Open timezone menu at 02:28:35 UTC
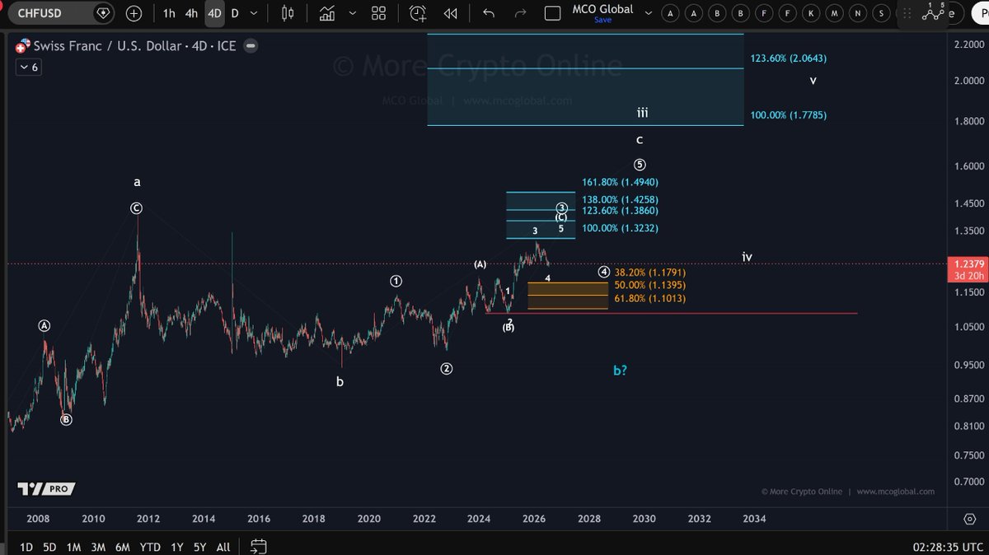The height and width of the screenshot is (555, 989). [948, 547]
